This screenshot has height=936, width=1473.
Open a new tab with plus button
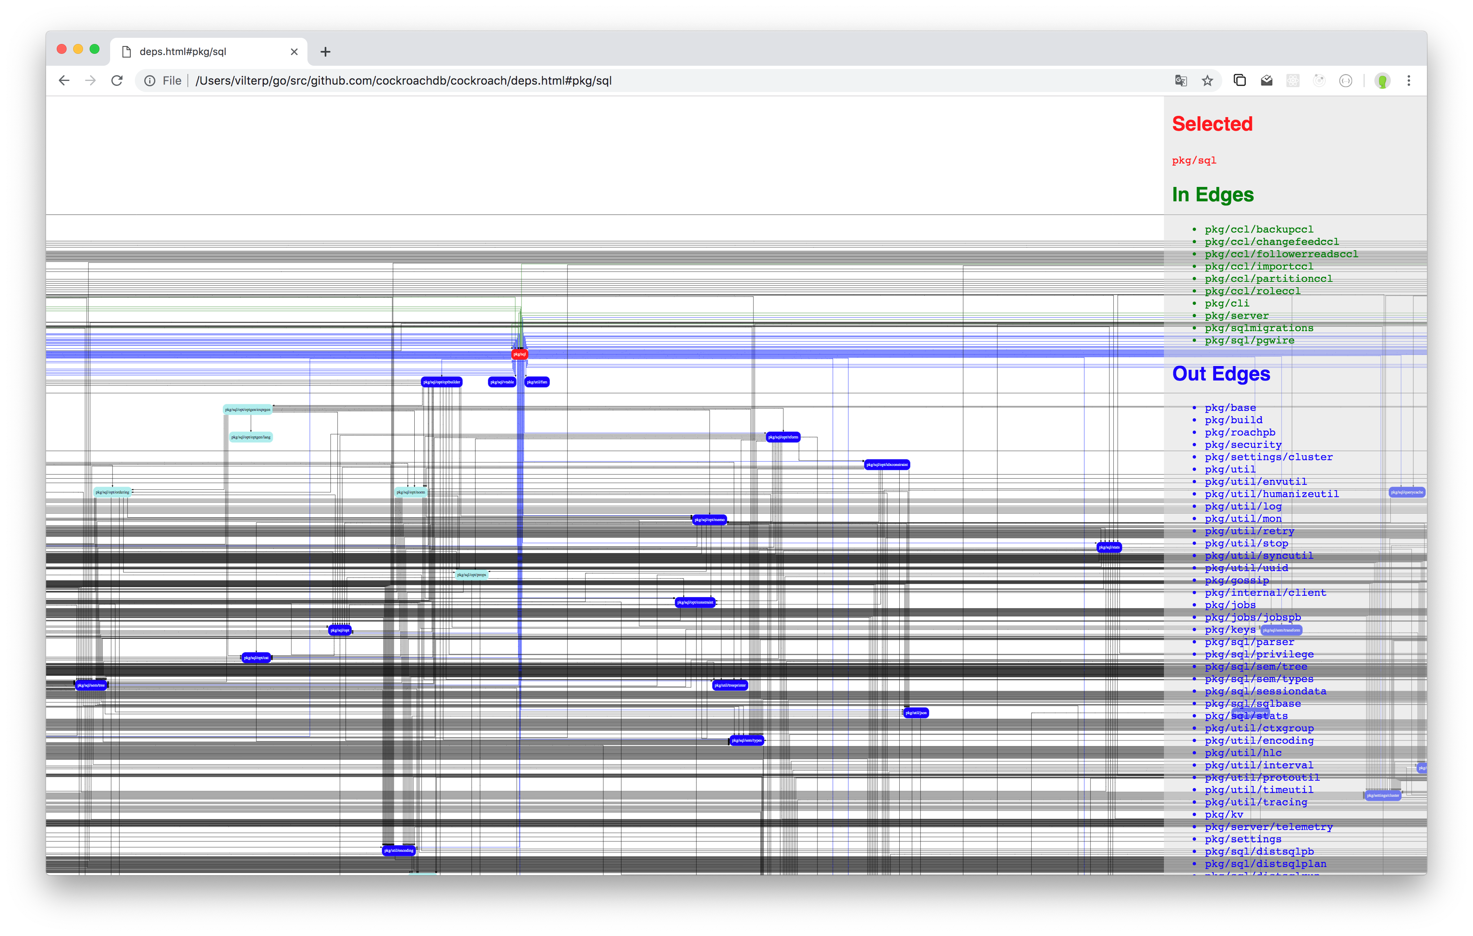(326, 52)
